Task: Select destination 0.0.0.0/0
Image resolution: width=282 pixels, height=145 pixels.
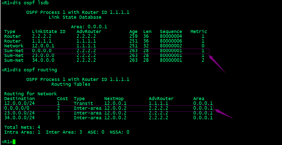Action: [17, 108]
